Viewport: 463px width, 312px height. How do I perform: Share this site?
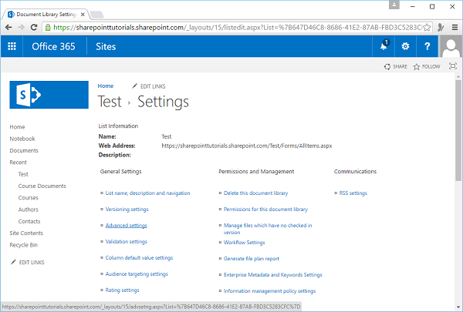coord(396,67)
